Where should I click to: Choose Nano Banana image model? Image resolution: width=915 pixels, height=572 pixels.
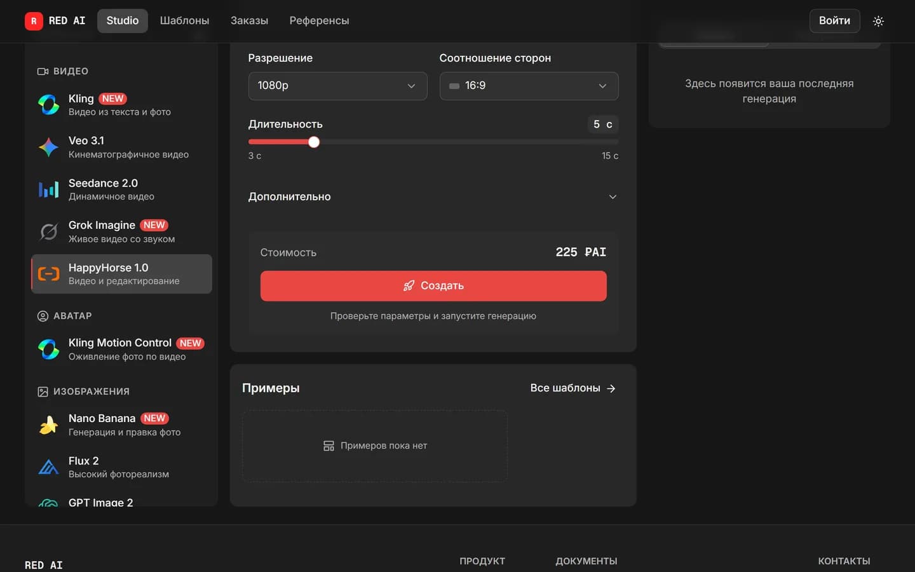(121, 425)
